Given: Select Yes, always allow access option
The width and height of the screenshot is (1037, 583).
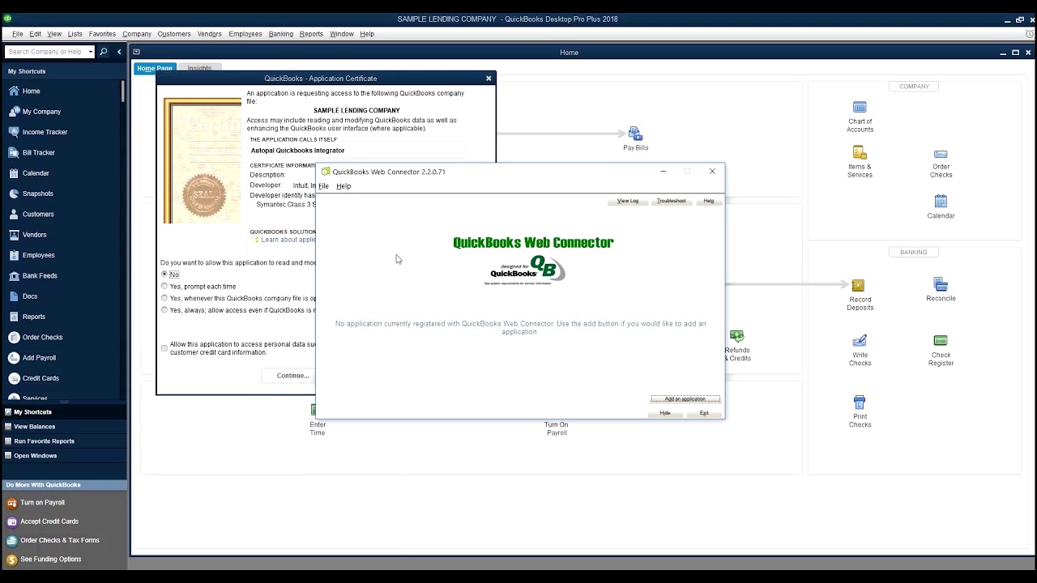Looking at the screenshot, I should tap(164, 310).
